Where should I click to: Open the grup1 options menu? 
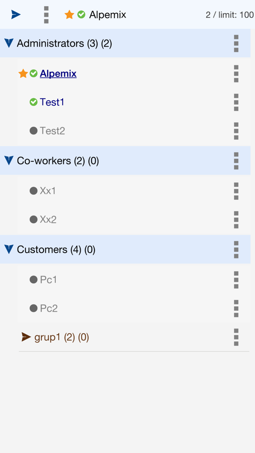pos(236,337)
